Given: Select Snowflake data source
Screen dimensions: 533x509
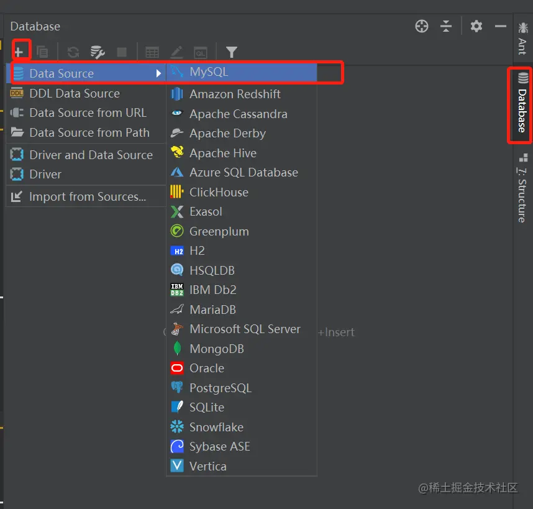Looking at the screenshot, I should click(242, 427).
